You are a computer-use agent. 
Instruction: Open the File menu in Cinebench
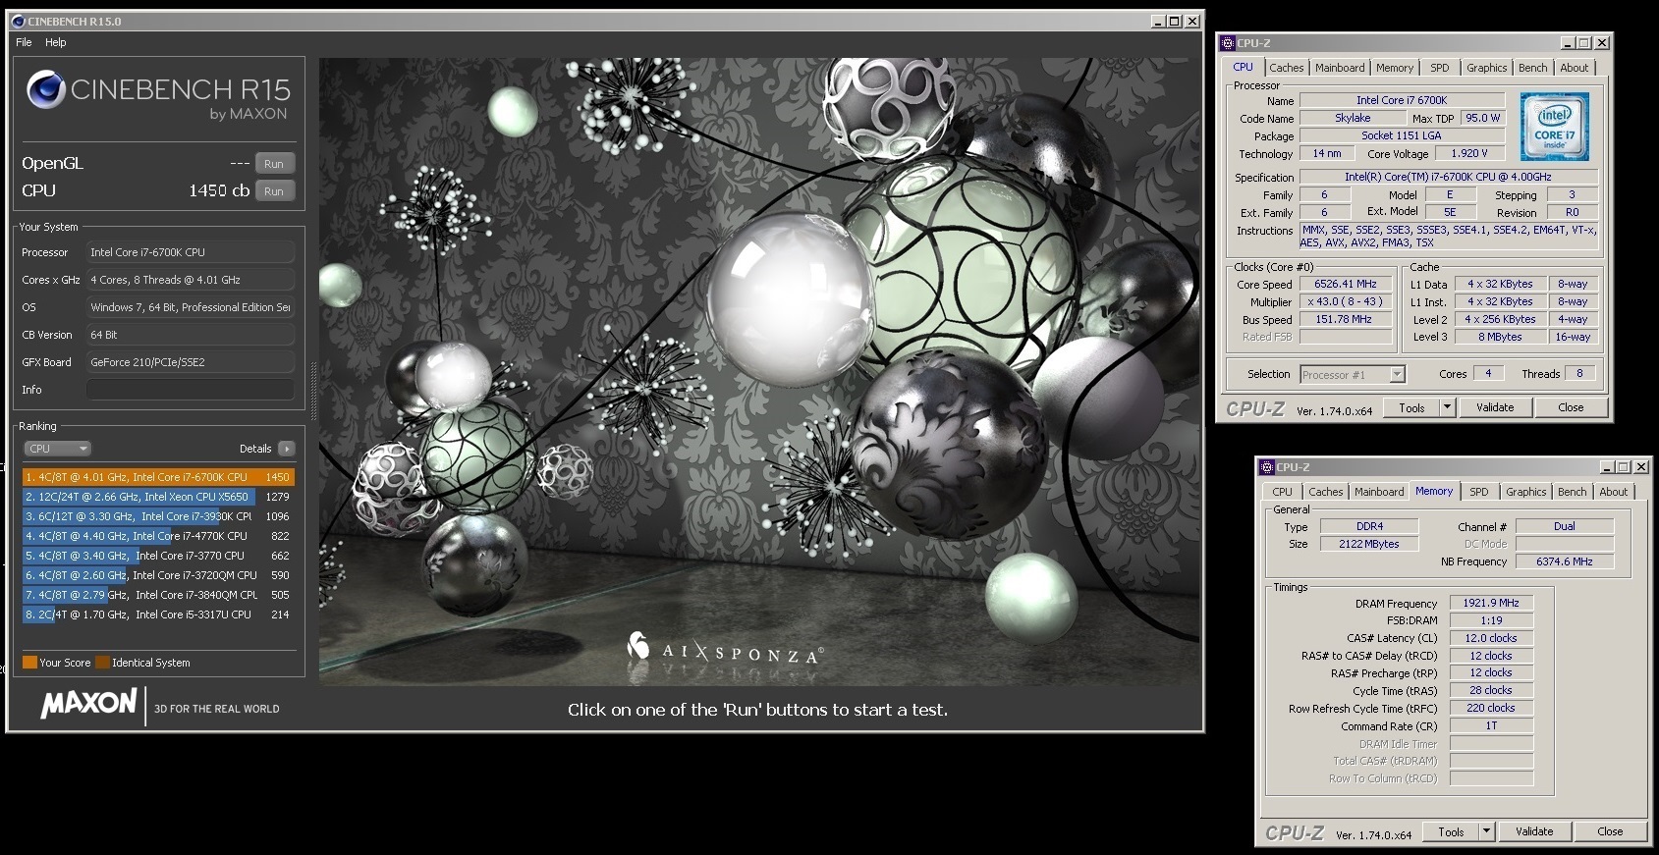[24, 42]
